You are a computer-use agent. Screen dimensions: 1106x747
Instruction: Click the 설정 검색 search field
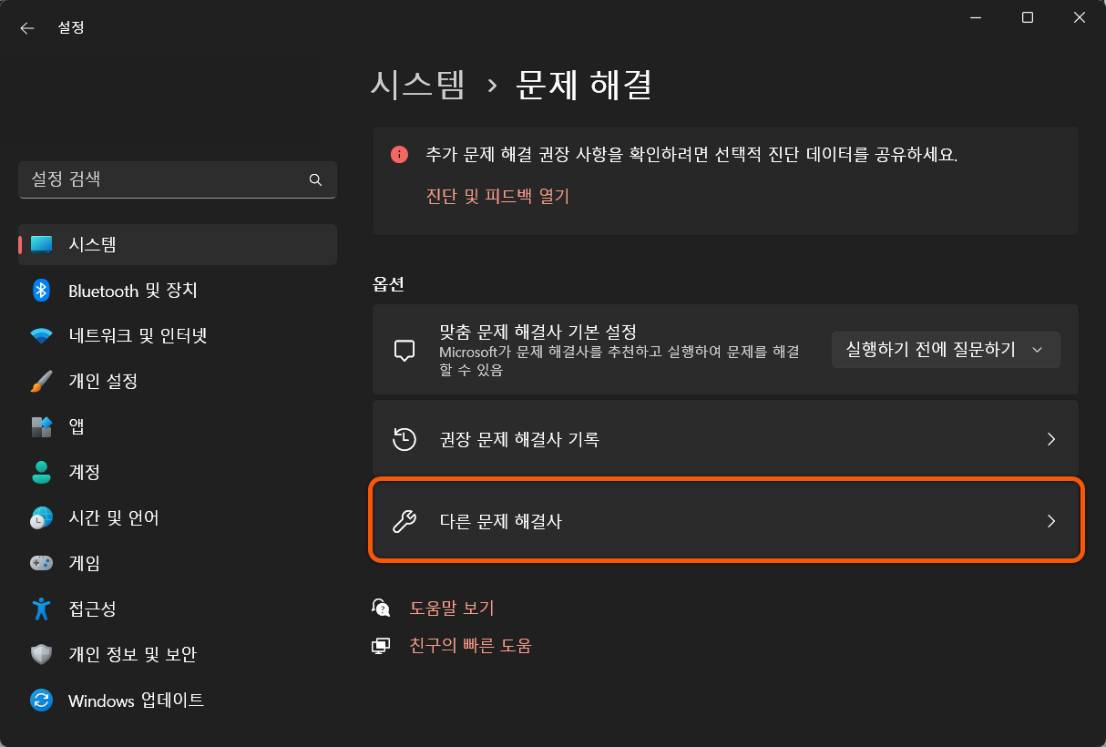coord(164,179)
